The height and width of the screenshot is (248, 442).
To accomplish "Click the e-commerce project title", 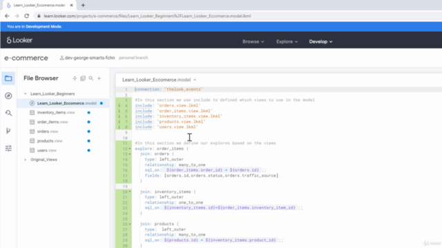I will point(26,58).
